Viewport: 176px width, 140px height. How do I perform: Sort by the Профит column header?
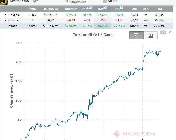click(x=71, y=9)
